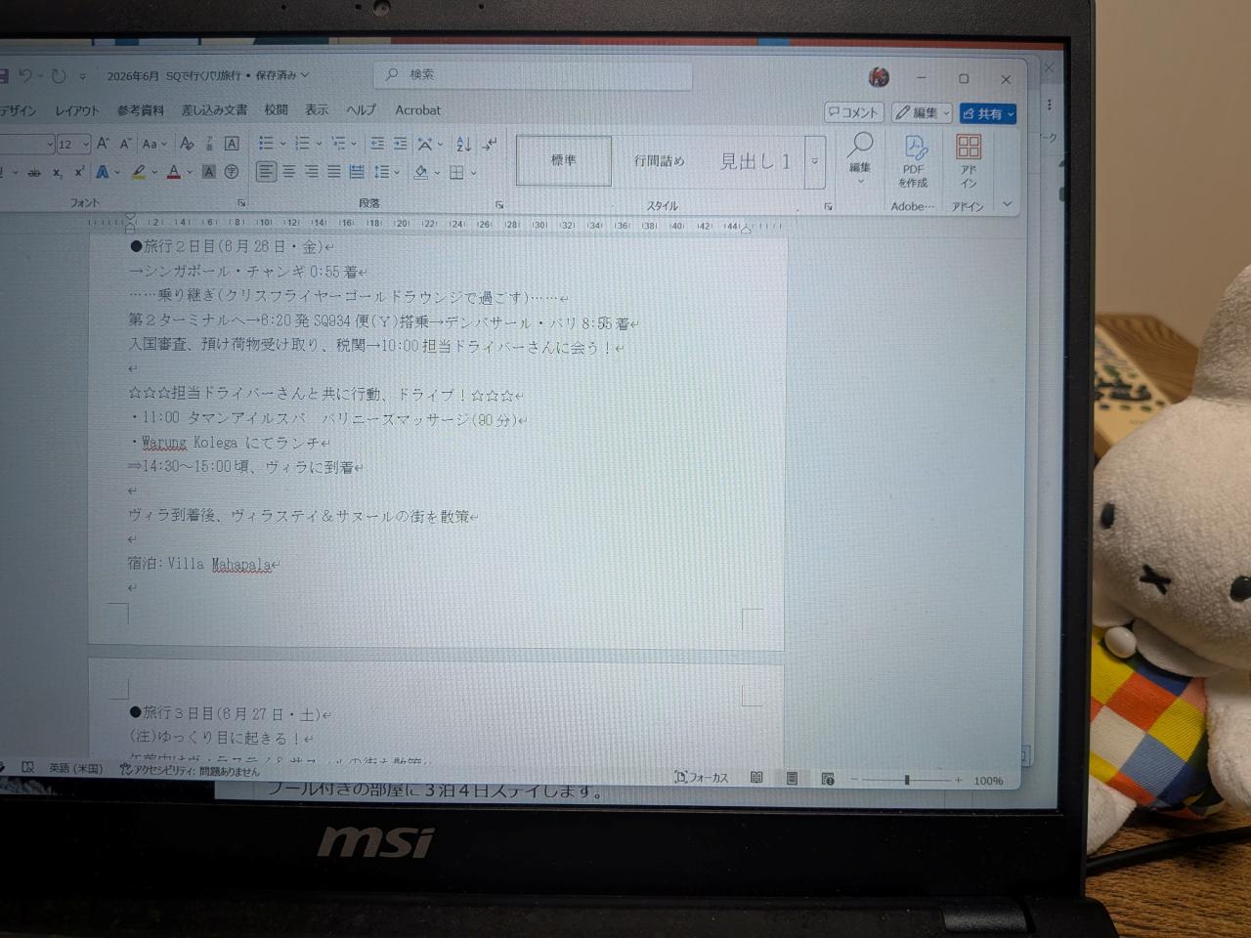Apply text effects glowing A icon
The image size is (1251, 938).
[103, 173]
